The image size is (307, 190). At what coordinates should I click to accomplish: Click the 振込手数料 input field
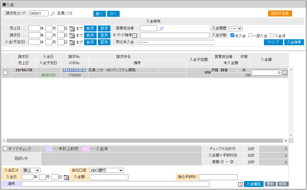[x=218, y=177]
